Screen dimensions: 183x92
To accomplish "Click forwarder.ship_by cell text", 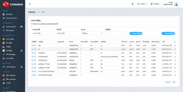I will pyautogui.click(x=109, y=57).
